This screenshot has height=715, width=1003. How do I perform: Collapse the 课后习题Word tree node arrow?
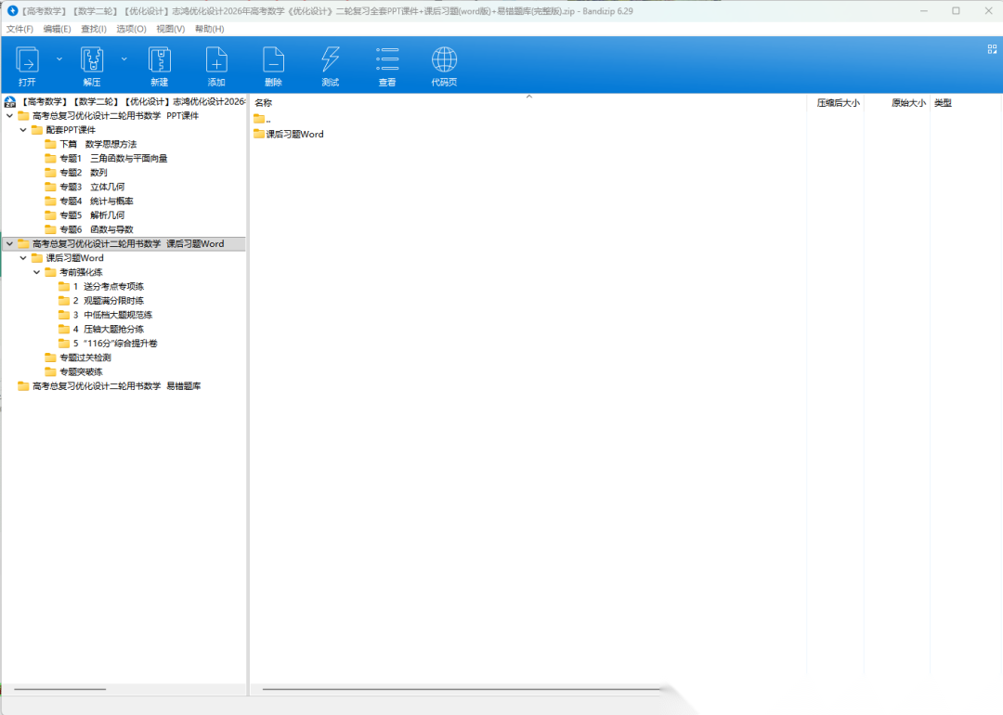(23, 258)
